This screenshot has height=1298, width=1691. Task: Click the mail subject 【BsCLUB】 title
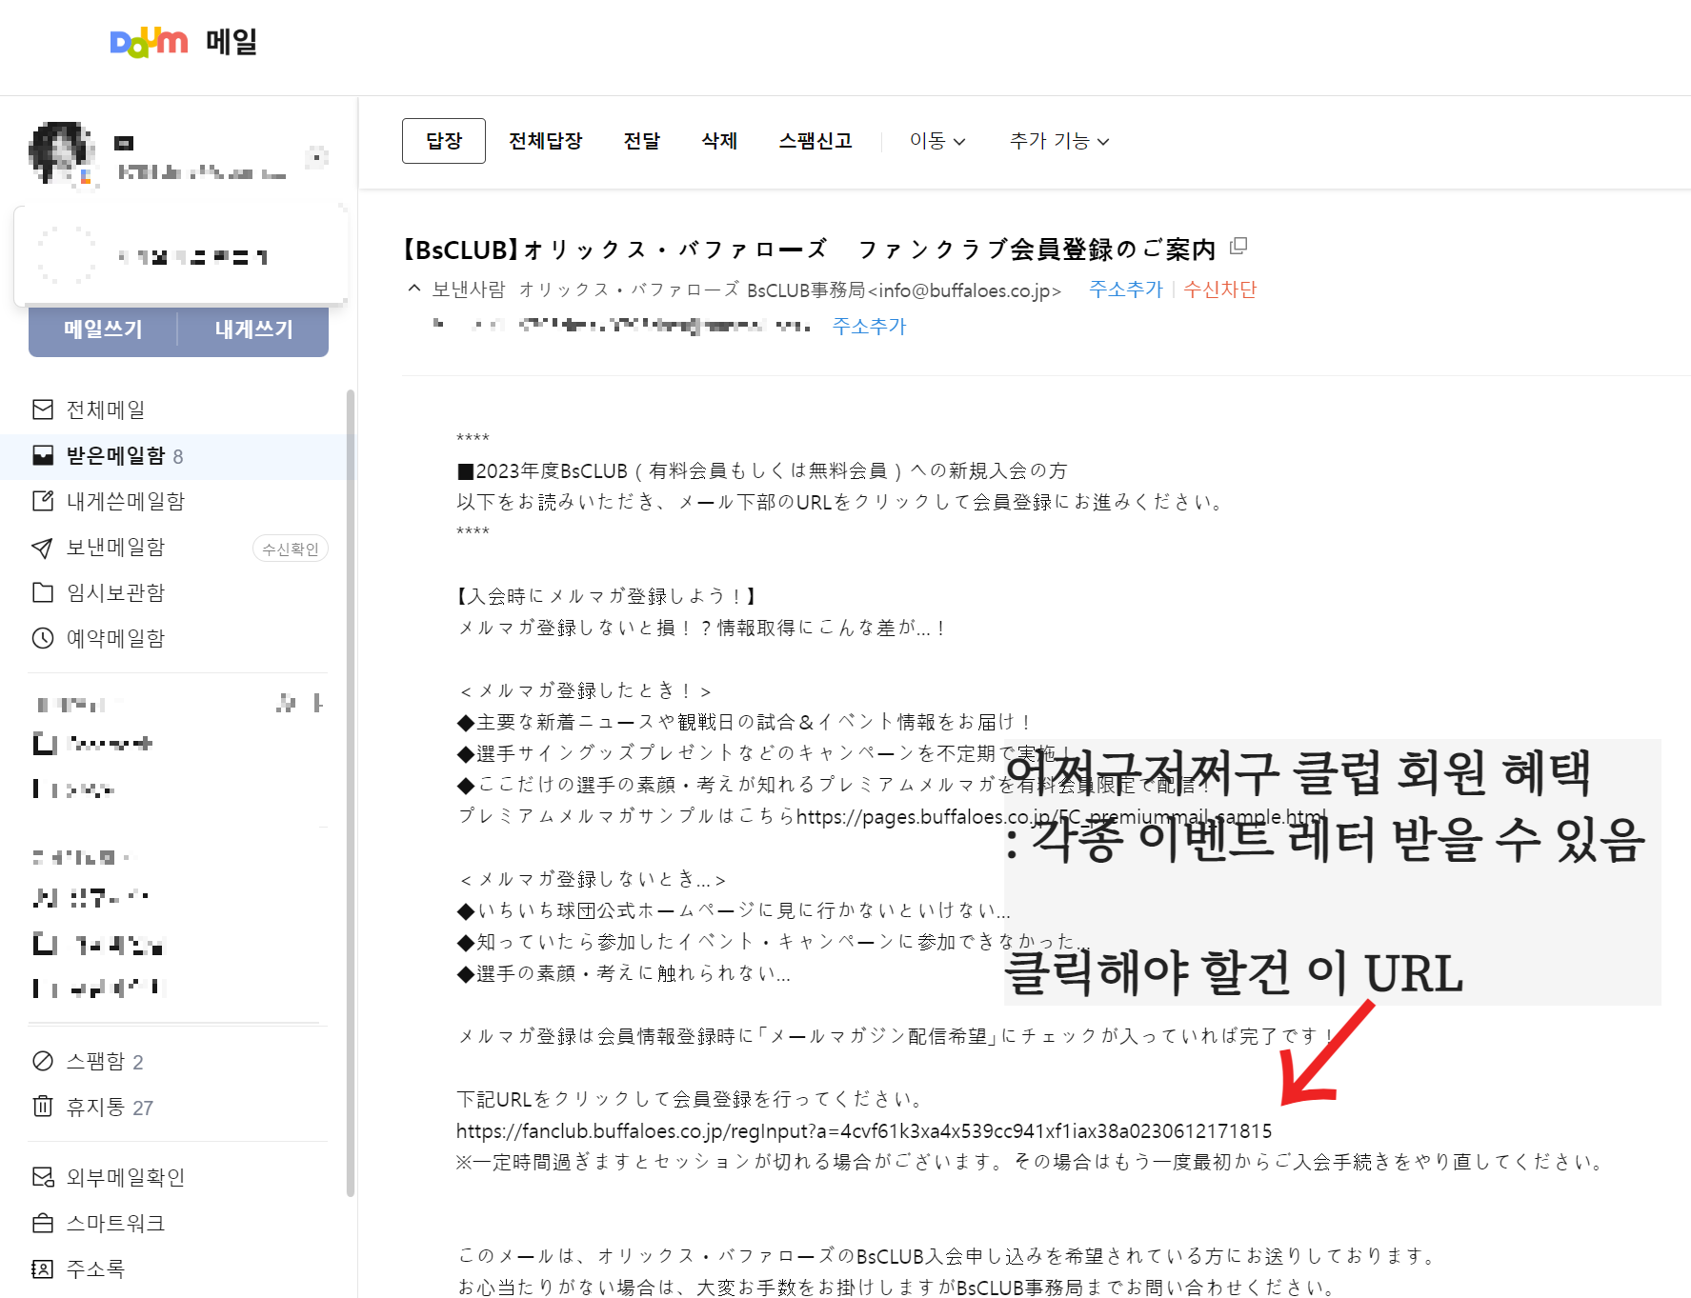coord(810,249)
